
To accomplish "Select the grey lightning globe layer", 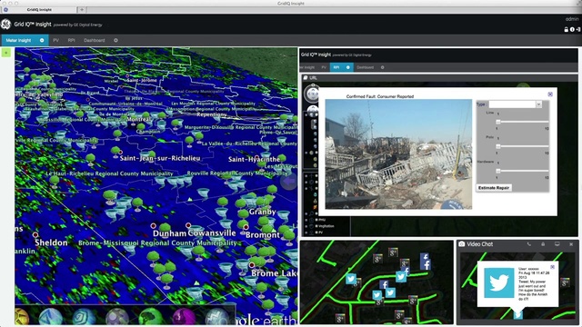I will coord(217,318).
